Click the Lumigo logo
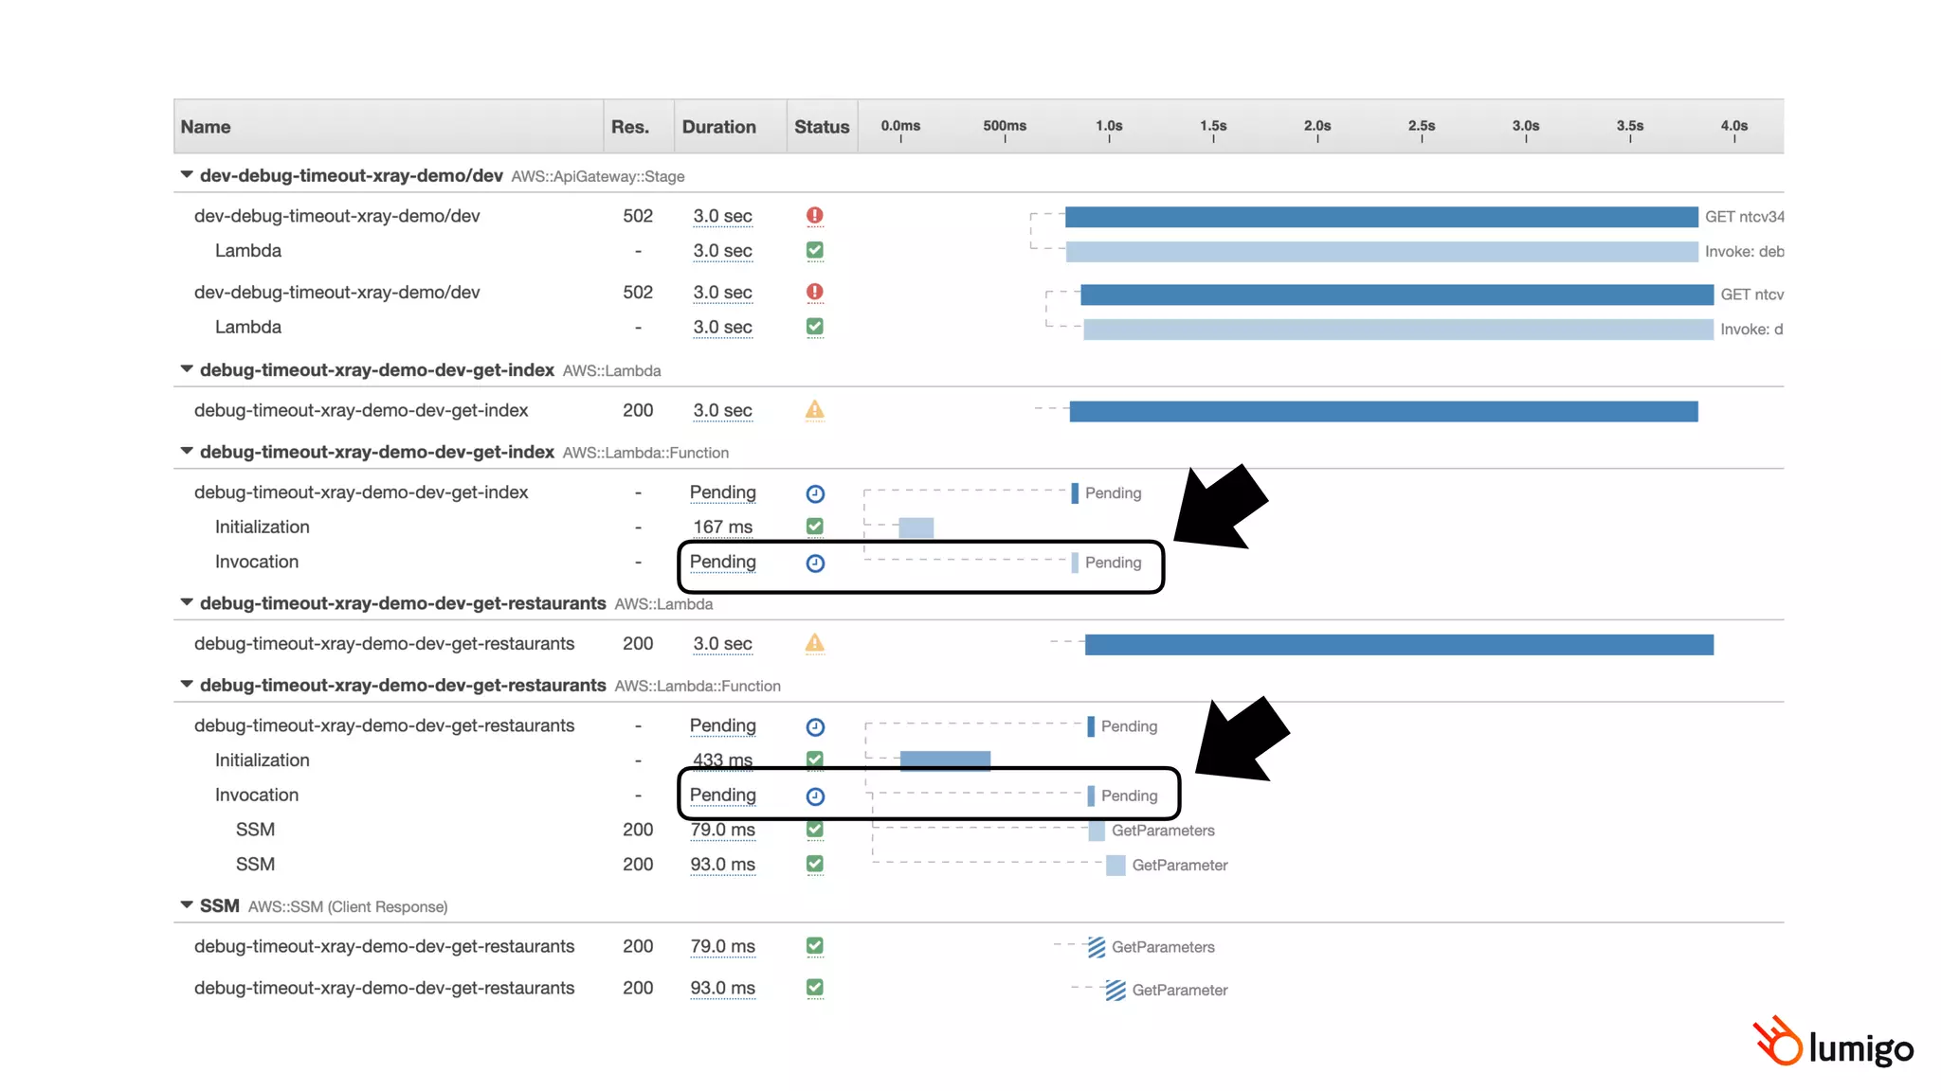The image size is (1941, 1091). point(1833,1044)
